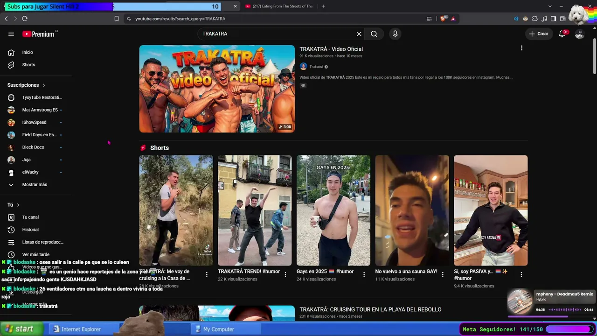The height and width of the screenshot is (336, 597).
Task: Expand the Suscripciones section
Action: coord(26,85)
